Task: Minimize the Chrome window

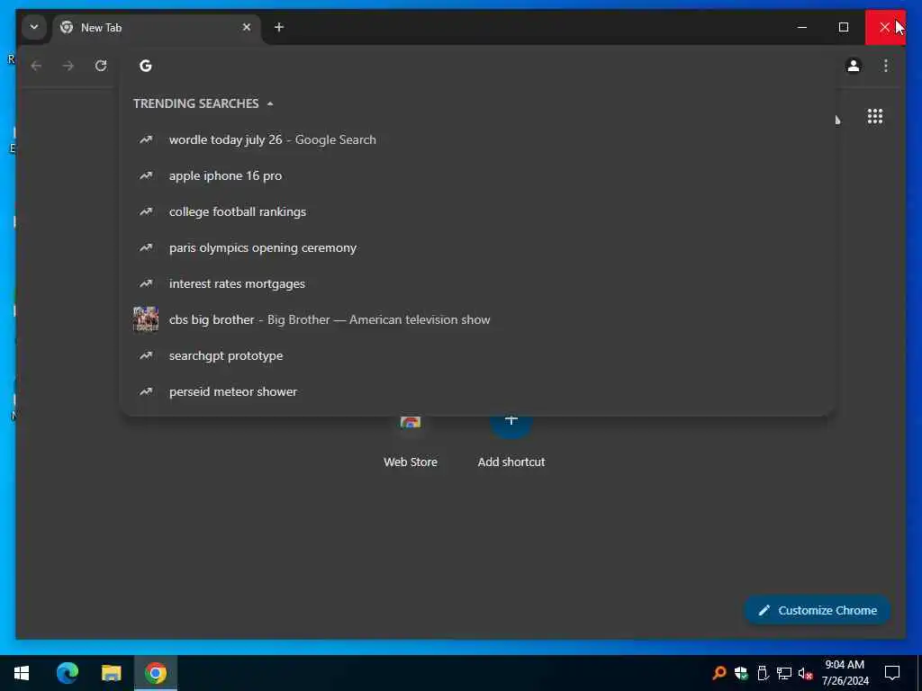Action: pos(802,27)
